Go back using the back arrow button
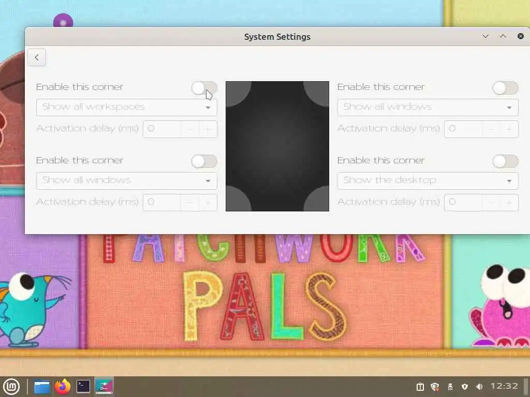530x397 pixels. click(37, 57)
